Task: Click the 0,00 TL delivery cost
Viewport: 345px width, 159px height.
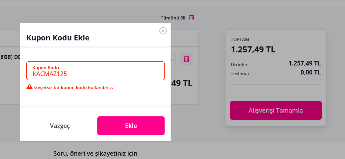Action: (310, 73)
